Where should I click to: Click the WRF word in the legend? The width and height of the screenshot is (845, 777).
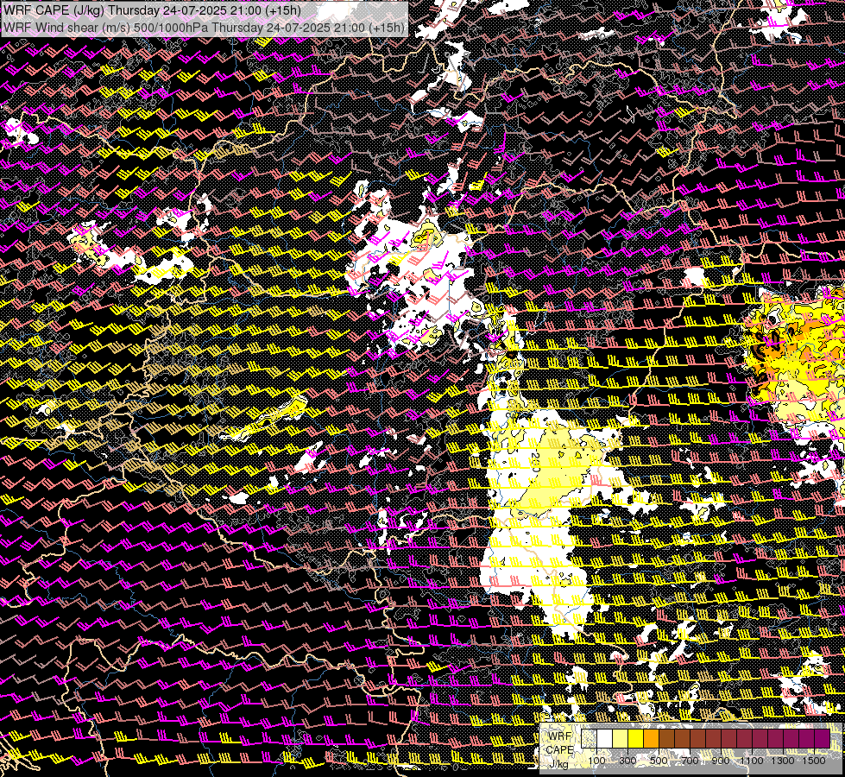point(559,736)
